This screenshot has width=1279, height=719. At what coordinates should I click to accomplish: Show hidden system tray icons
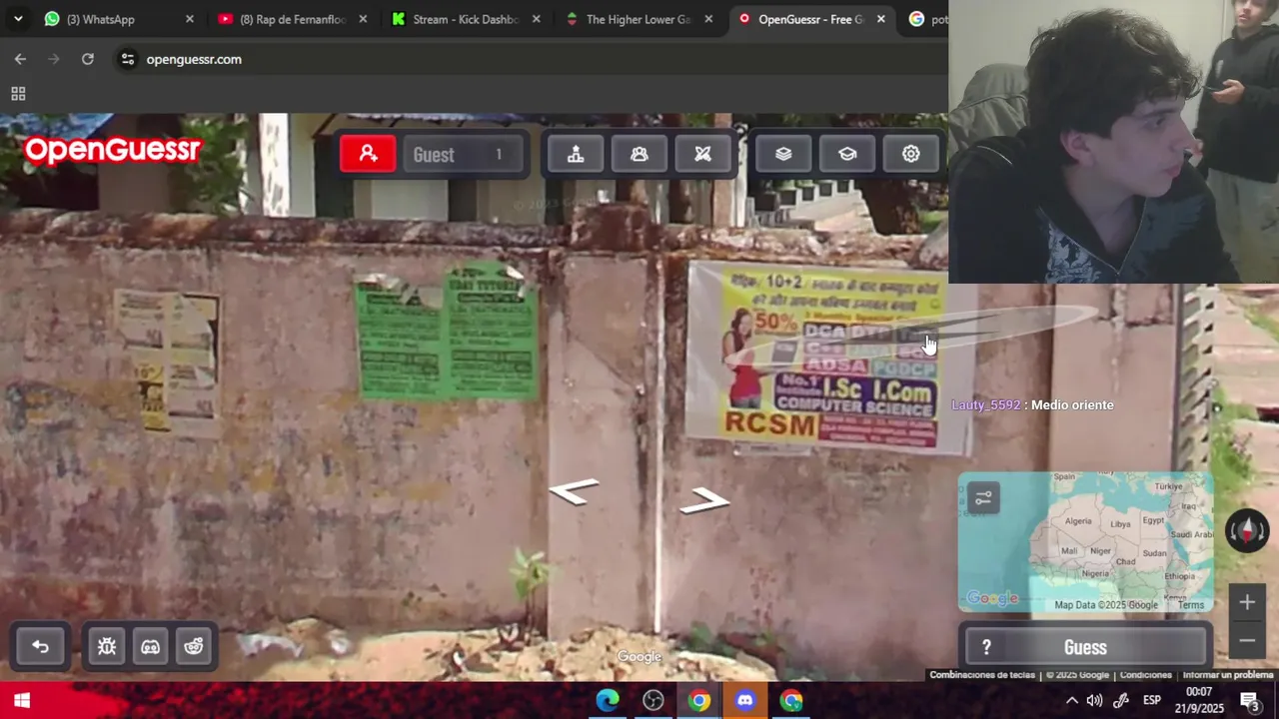tap(1071, 700)
